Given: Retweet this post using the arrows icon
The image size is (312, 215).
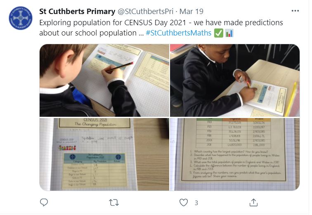Looking at the screenshot, I should click(114, 203).
